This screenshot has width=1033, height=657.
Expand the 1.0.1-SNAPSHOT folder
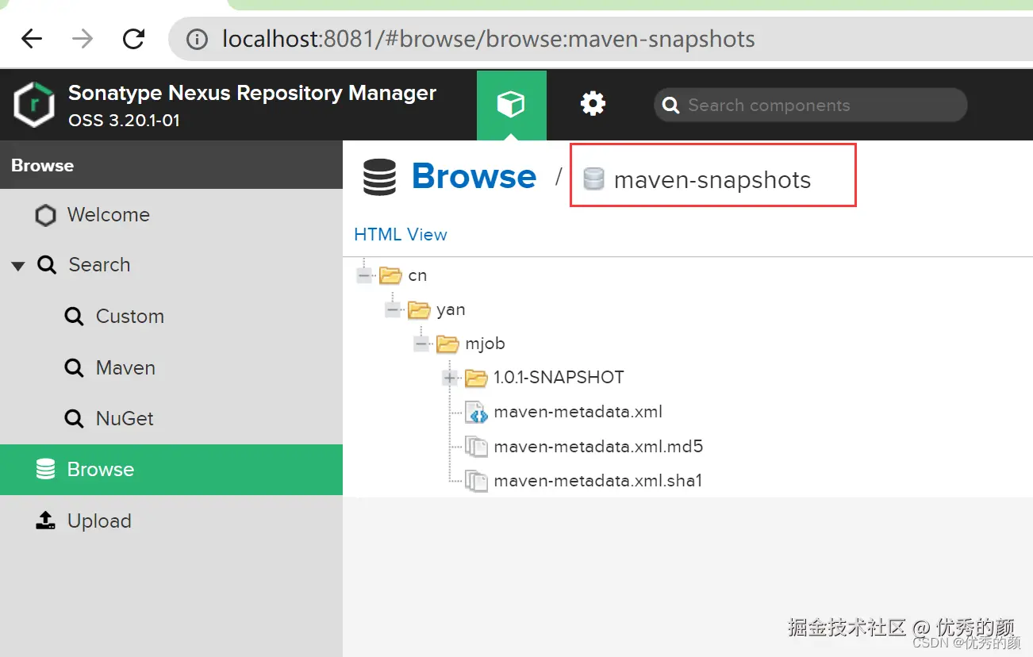[449, 378]
